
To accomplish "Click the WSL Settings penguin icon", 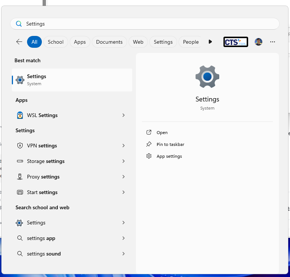I will pyautogui.click(x=20, y=115).
